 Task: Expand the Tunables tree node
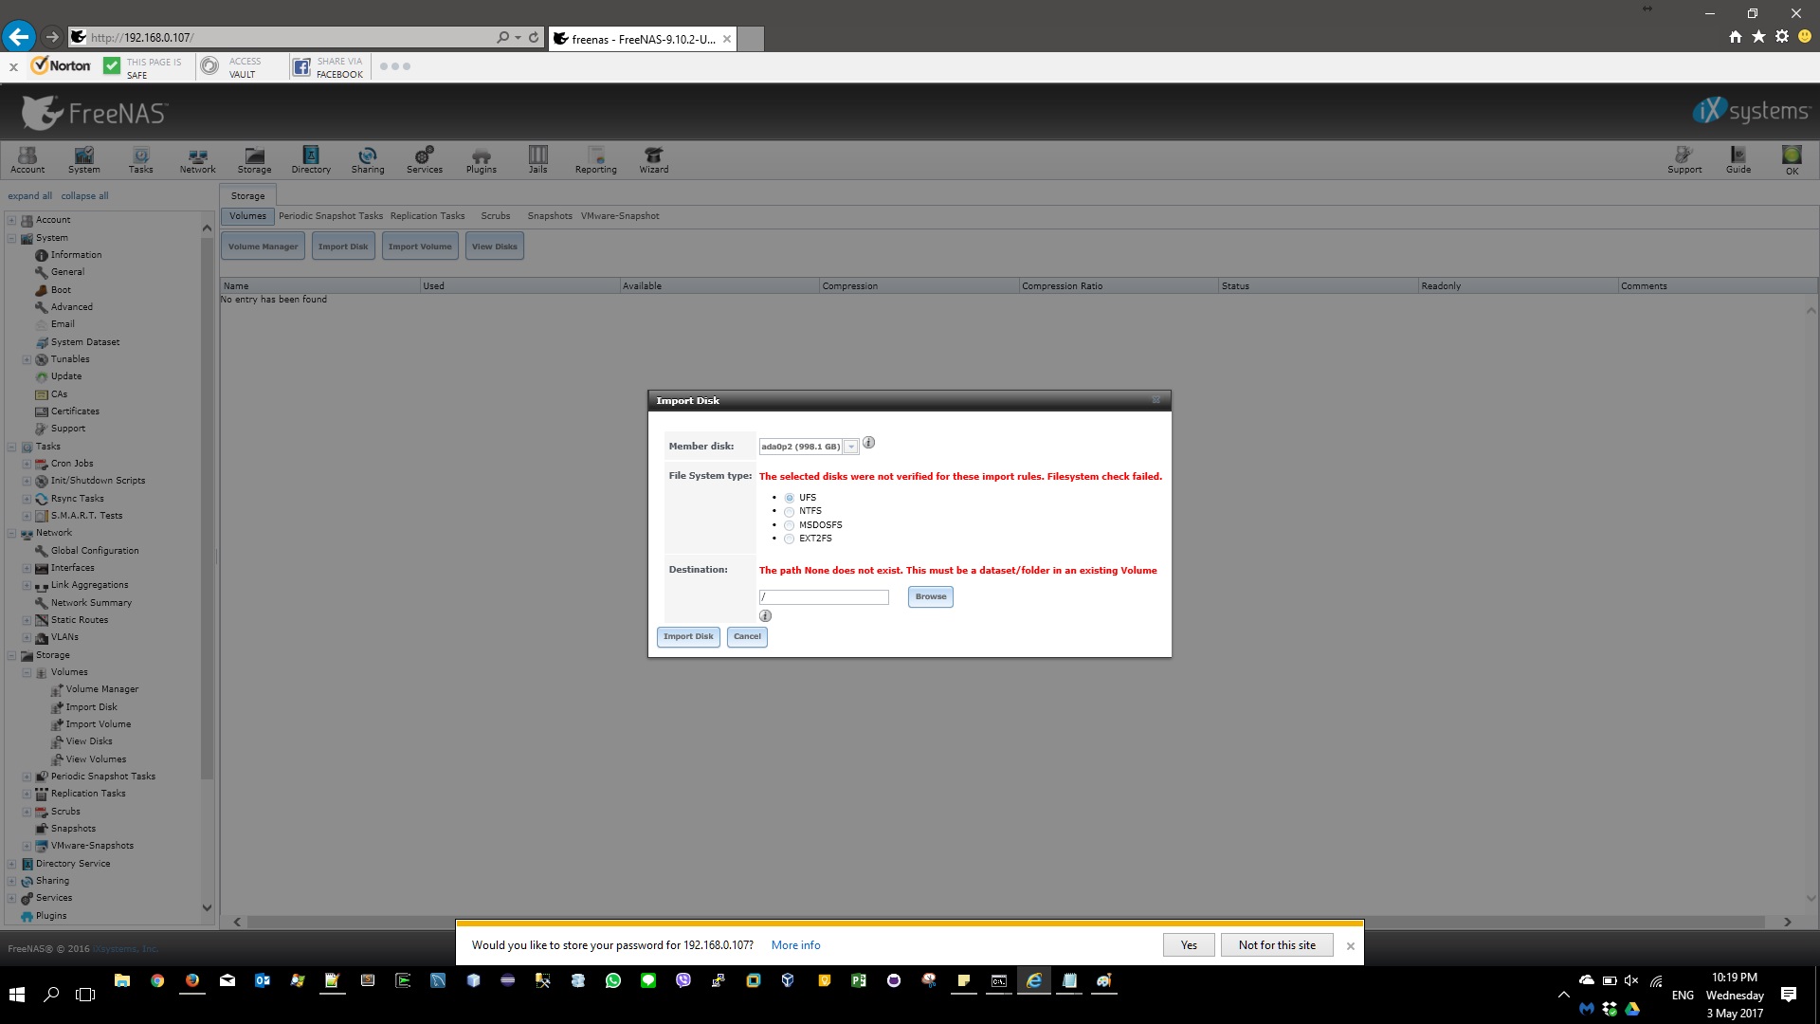click(27, 359)
